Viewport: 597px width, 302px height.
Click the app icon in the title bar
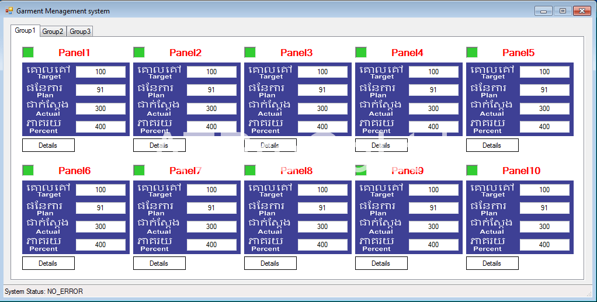click(x=9, y=11)
